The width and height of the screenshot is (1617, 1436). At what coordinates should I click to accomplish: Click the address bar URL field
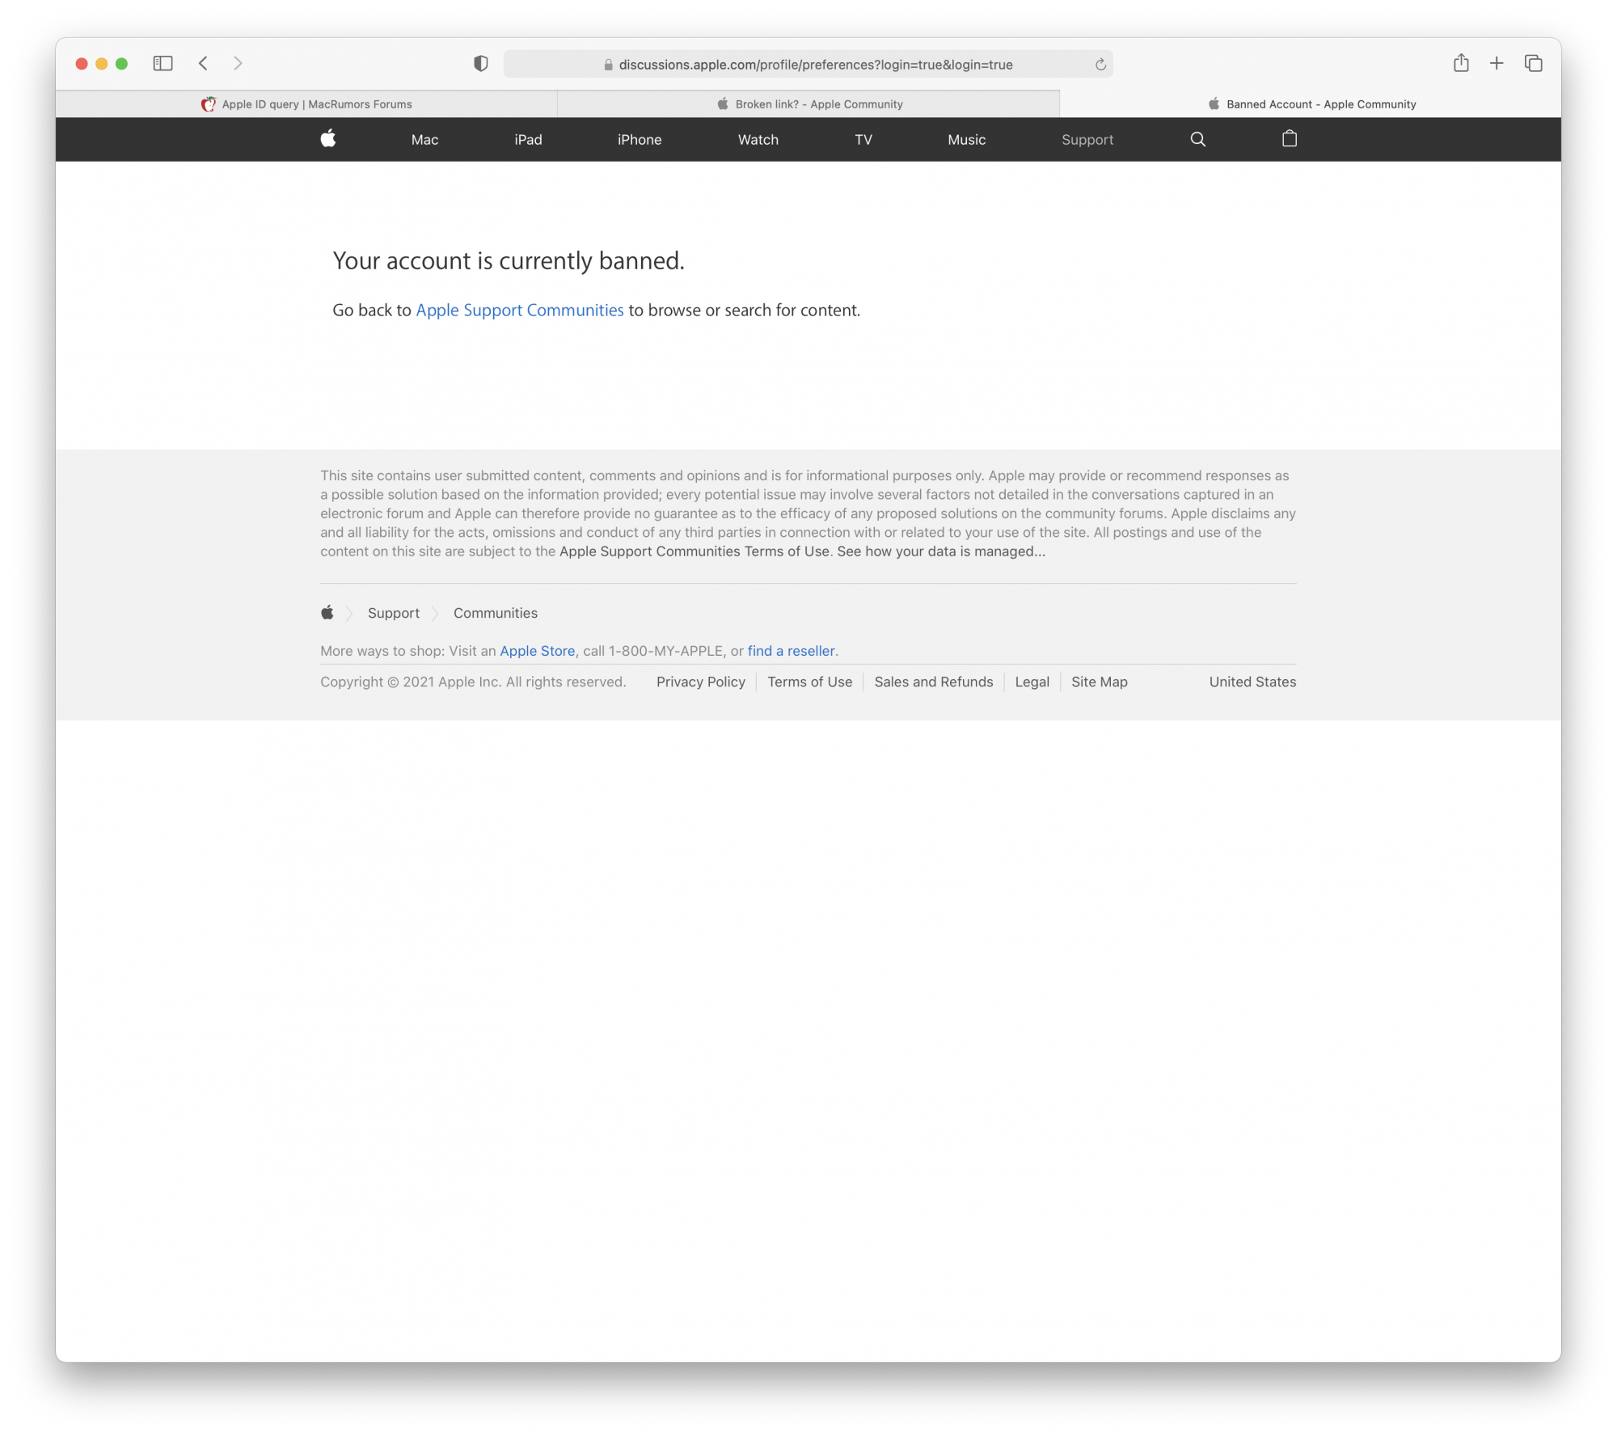tap(808, 65)
